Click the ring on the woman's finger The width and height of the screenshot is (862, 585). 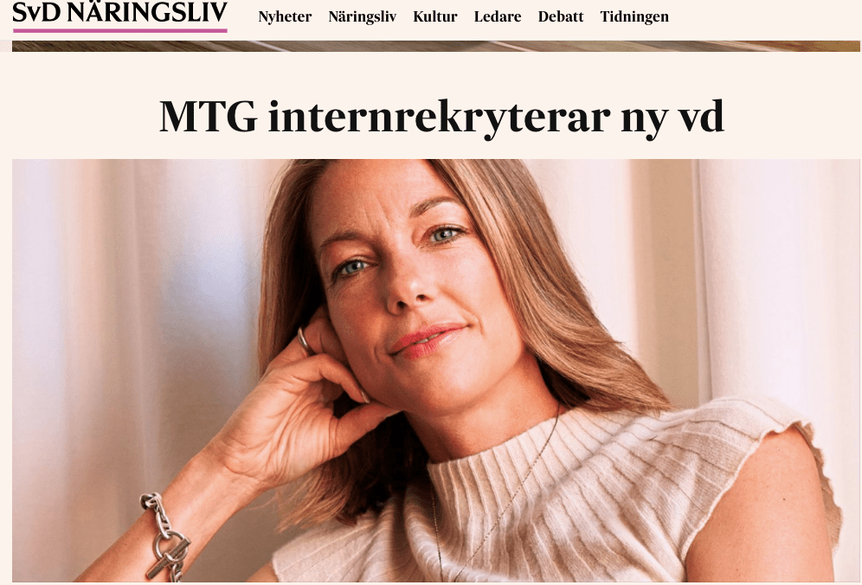point(304,340)
